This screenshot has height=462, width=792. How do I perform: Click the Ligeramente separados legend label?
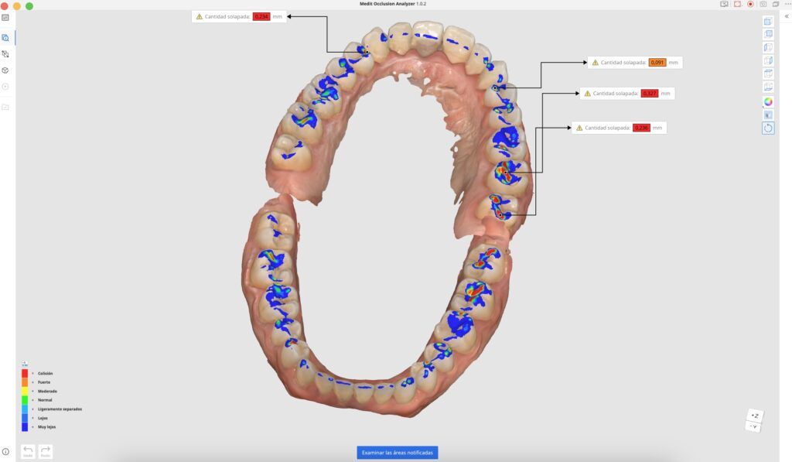pyautogui.click(x=60, y=409)
